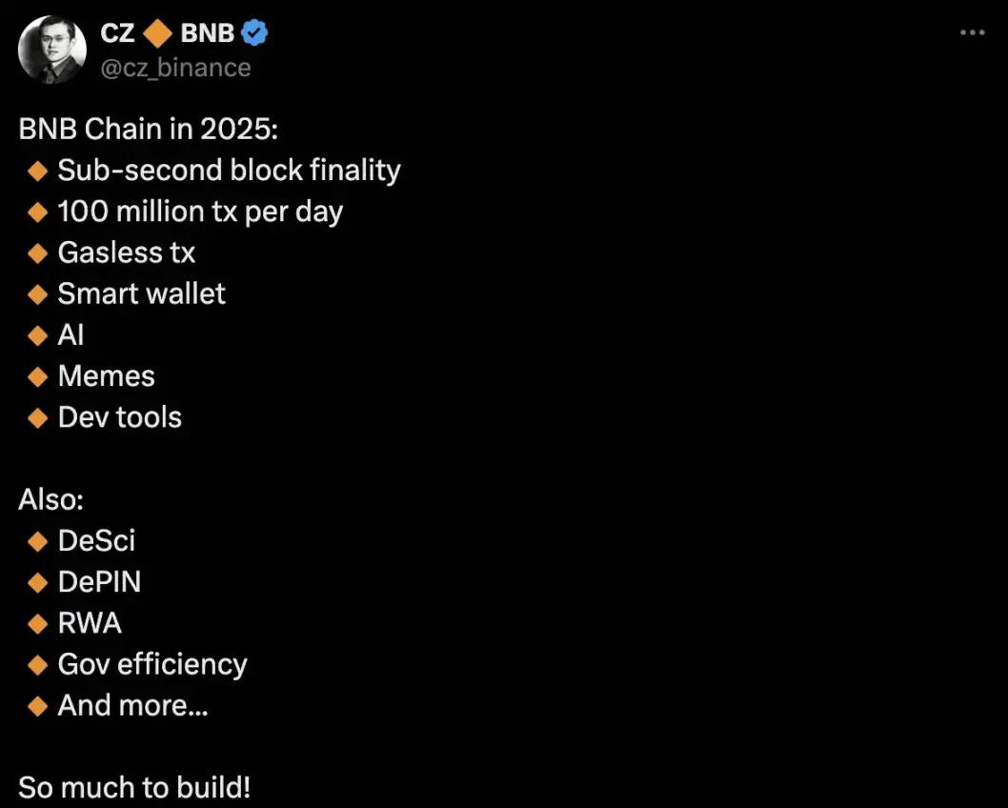Screen dimensions: 1008x808
Task: Click the orange diamond beside the CZ name
Action: [x=157, y=33]
